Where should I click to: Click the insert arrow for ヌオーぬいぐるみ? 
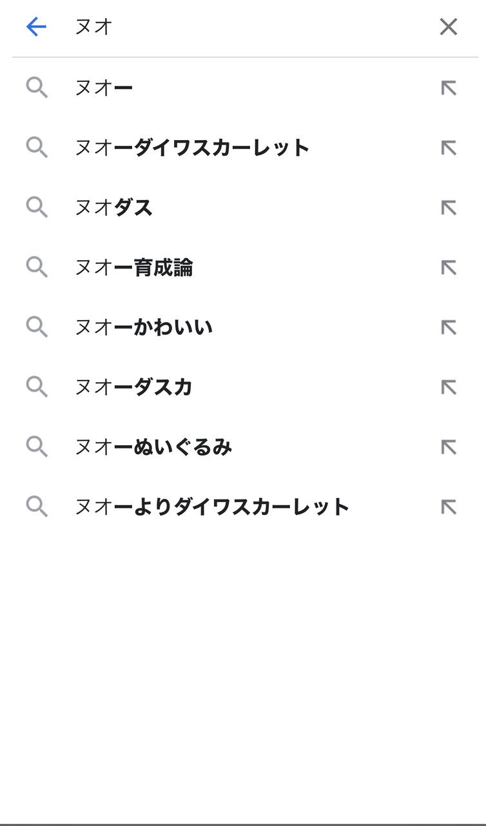pos(448,447)
